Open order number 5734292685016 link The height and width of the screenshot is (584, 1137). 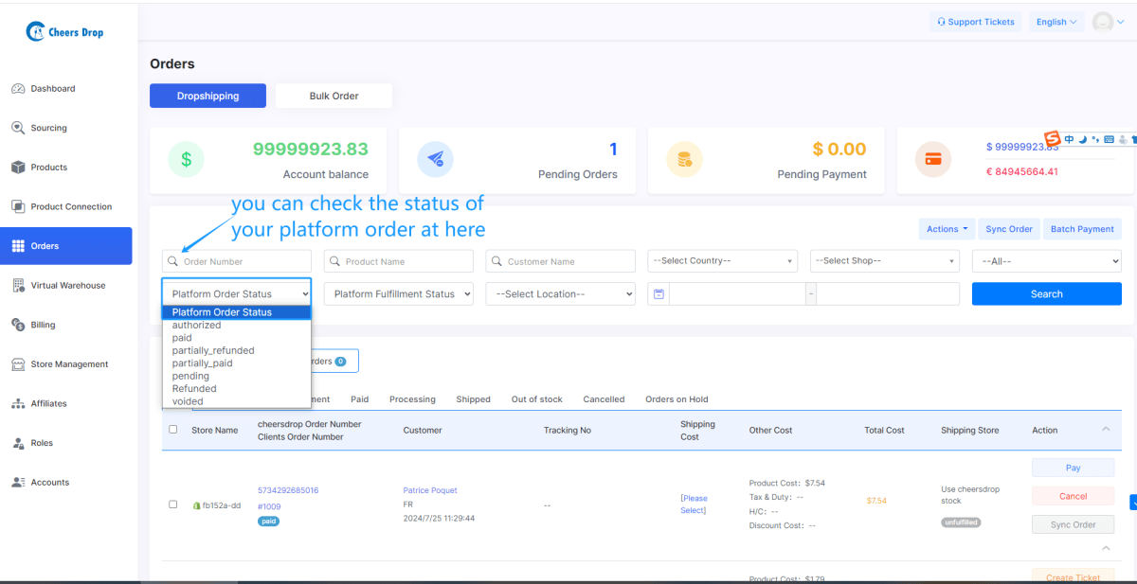pyautogui.click(x=288, y=490)
